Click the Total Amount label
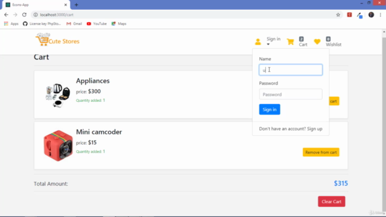This screenshot has height=217, width=386. coord(51,184)
